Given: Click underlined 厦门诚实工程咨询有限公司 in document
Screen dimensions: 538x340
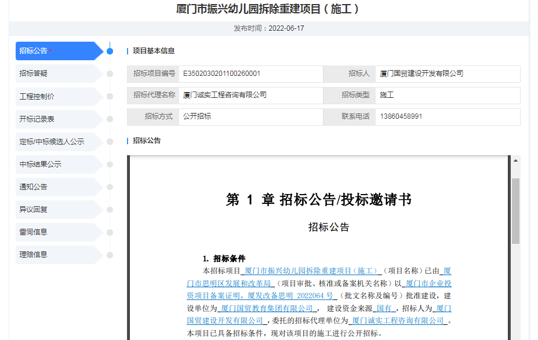Looking at the screenshot, I should coord(398,321).
